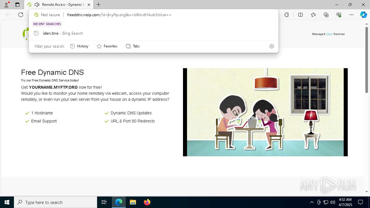Open Settings and more menu
The image size is (370, 208).
tap(351, 15)
